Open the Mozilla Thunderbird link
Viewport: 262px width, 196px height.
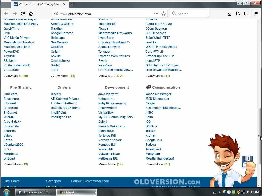tap(160, 158)
